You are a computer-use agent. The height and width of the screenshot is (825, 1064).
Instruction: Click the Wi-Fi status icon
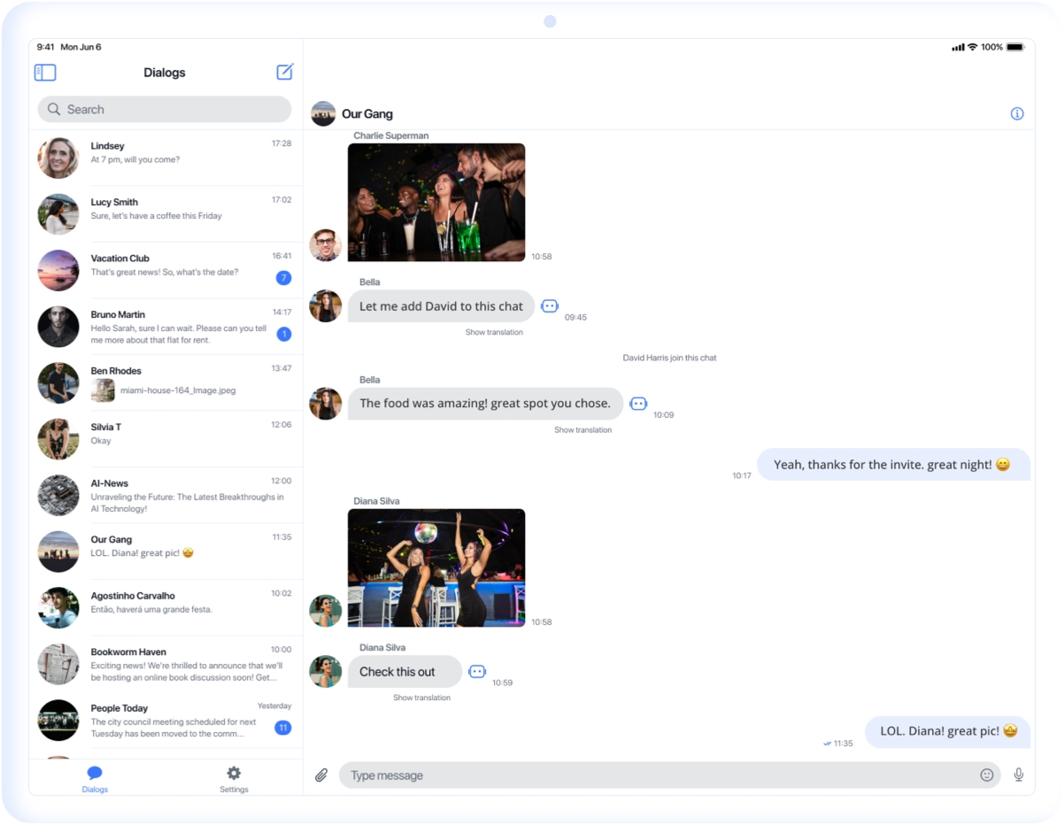pyautogui.click(x=972, y=47)
